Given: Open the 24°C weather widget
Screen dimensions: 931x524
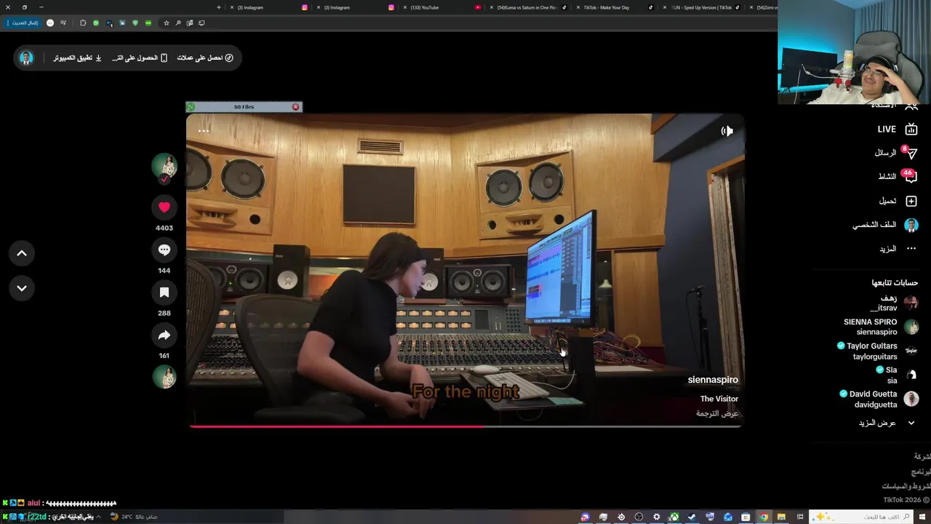Looking at the screenshot, I should (135, 517).
